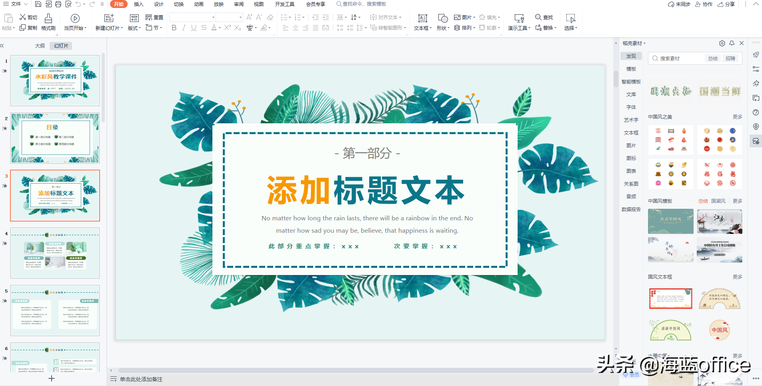
Task: Toggle Italic formatting
Action: [x=184, y=28]
